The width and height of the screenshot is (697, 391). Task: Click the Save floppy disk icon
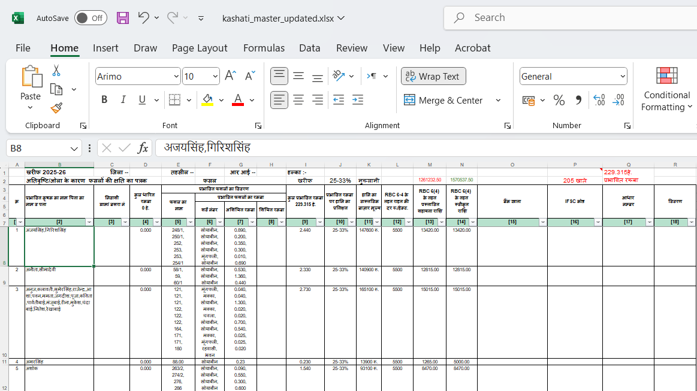pyautogui.click(x=123, y=18)
